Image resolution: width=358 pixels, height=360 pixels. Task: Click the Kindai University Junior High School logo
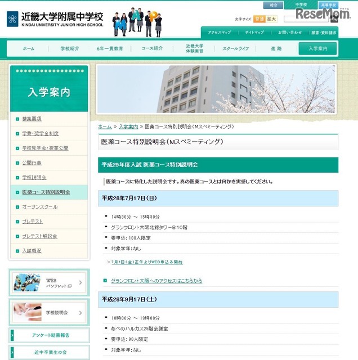55,19
